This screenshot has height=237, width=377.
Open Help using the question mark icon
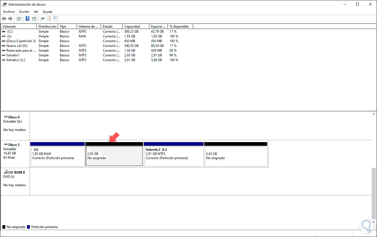click(x=27, y=18)
